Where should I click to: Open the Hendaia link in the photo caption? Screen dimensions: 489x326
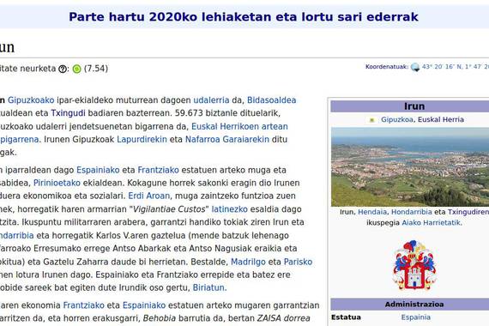[x=372, y=212]
